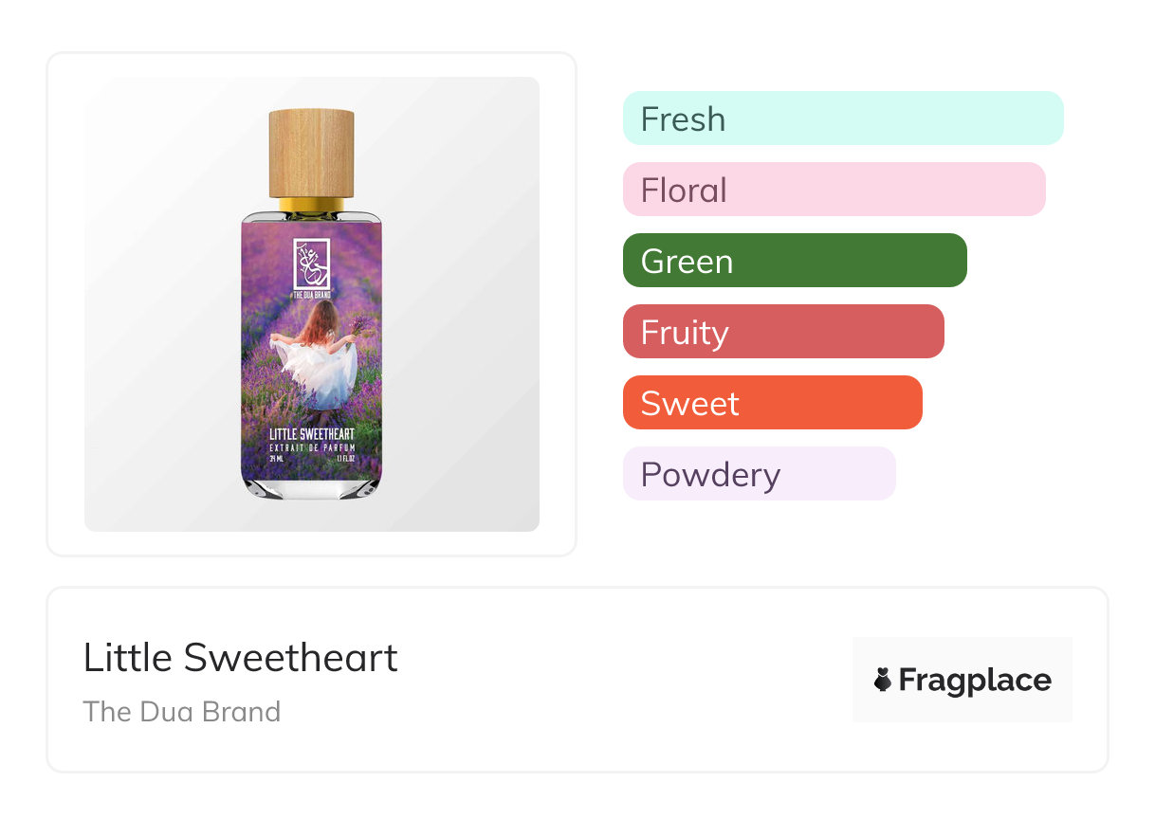Click the LITTLE SWEETHEART text on the bottle label
Screen dimensions: 1155x819
click(311, 434)
